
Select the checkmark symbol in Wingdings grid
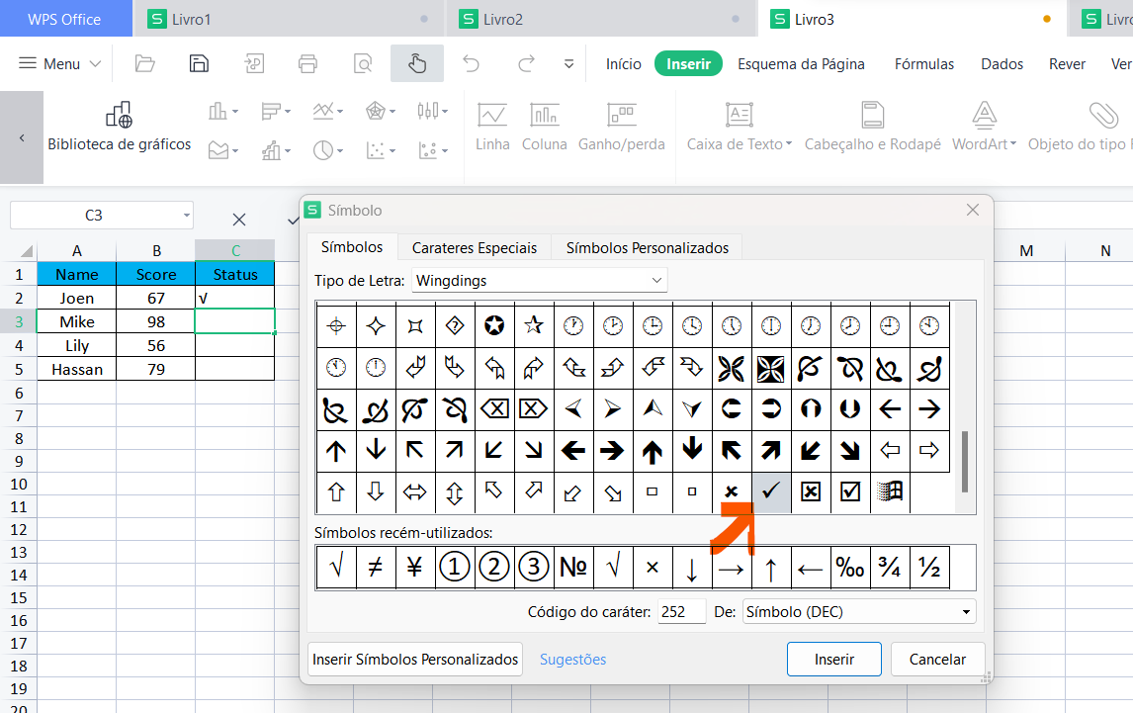[771, 491]
